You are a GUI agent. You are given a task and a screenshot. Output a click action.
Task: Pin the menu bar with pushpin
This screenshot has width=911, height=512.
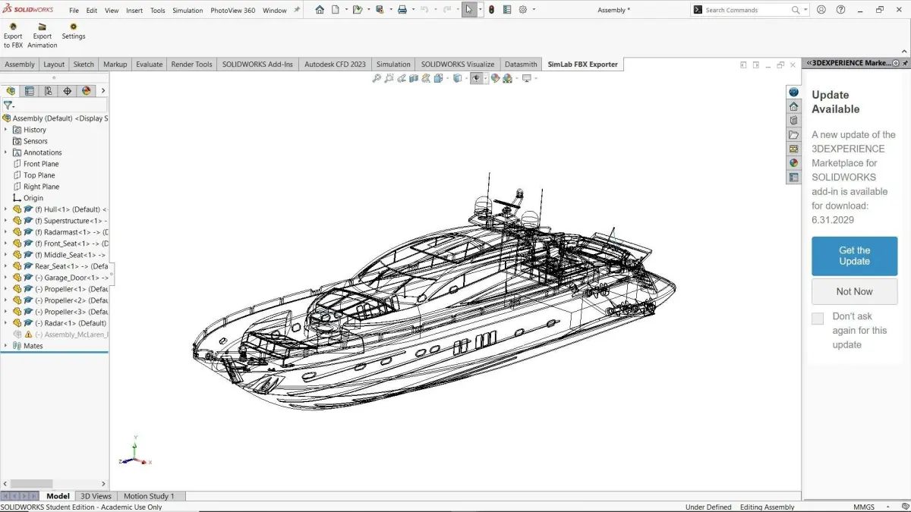pos(297,11)
